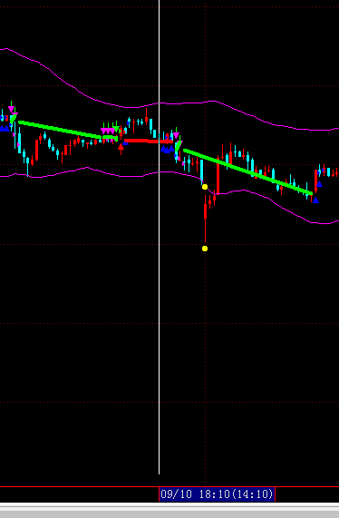
Task: Click the red up-arrow signal under the red line's left end
Action: pos(121,147)
